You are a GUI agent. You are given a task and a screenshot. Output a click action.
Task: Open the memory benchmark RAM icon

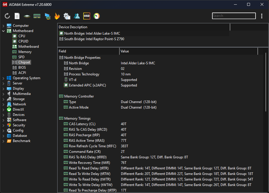[x=37, y=16]
